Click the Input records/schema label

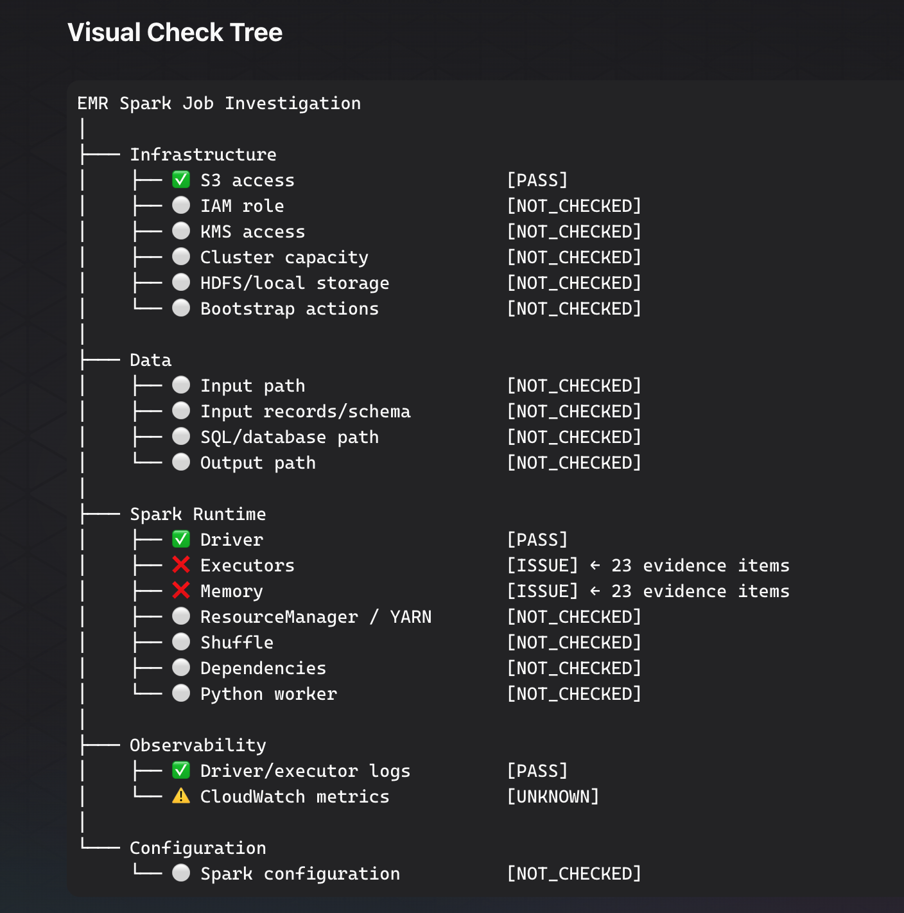[306, 412]
